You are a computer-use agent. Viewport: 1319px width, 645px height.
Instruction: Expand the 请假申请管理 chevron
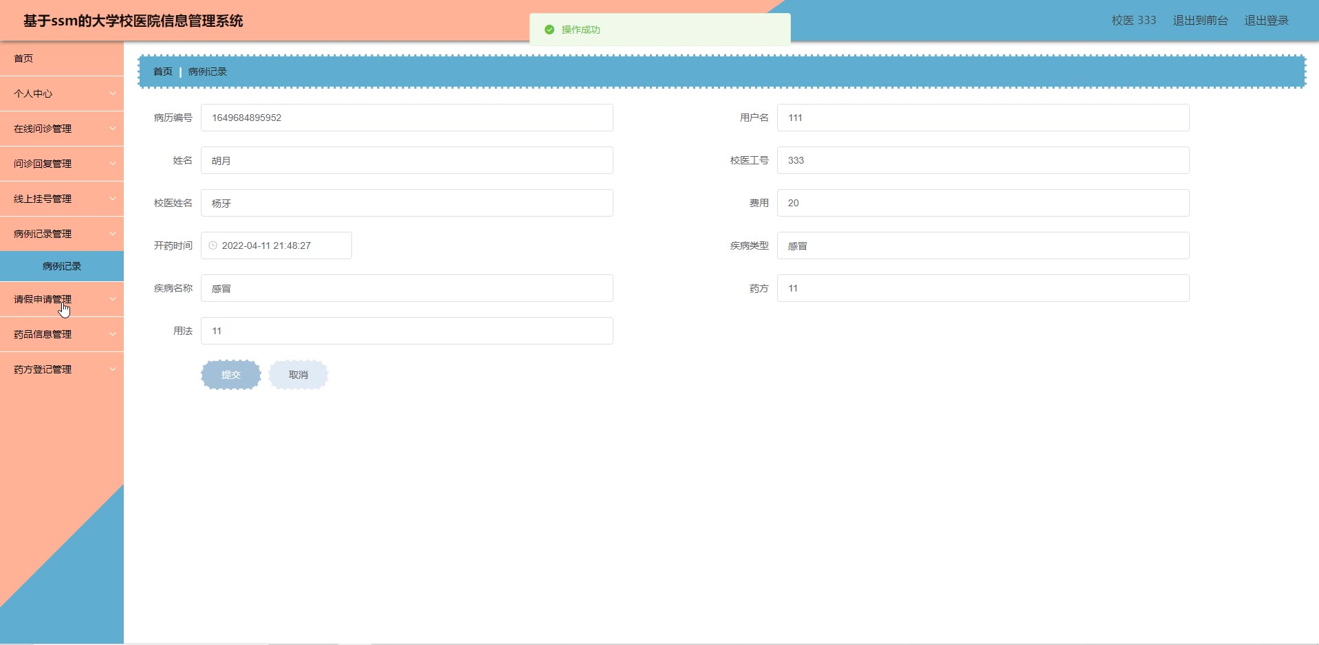[113, 299]
